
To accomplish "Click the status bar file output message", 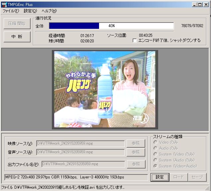I will (x=63, y=187).
